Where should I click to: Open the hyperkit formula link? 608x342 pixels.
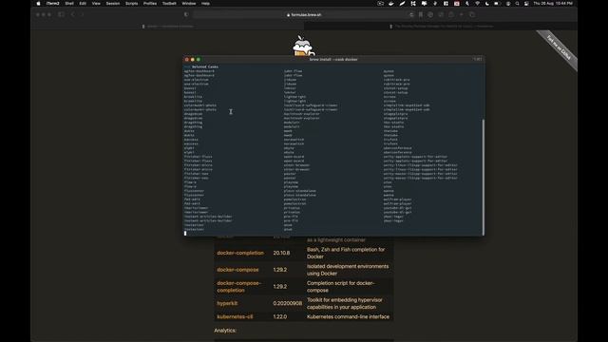[x=227, y=303]
